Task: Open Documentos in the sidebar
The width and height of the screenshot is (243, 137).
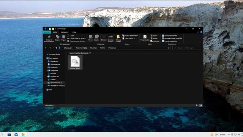Action: (54, 64)
